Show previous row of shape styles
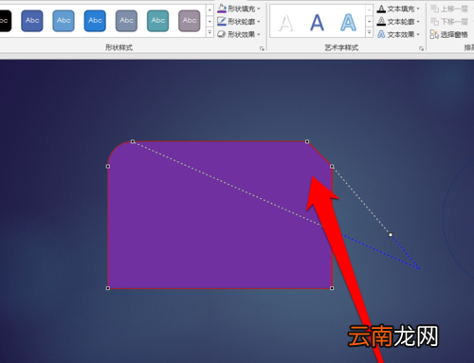The height and width of the screenshot is (363, 474). 210,10
